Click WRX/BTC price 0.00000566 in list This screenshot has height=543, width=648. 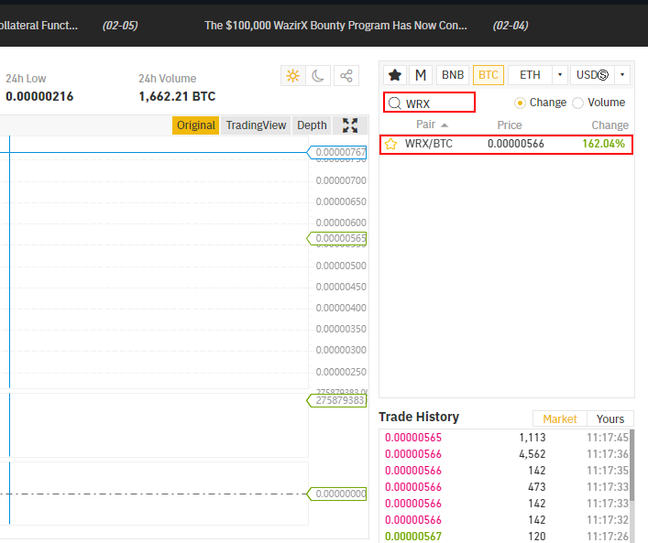click(x=515, y=144)
